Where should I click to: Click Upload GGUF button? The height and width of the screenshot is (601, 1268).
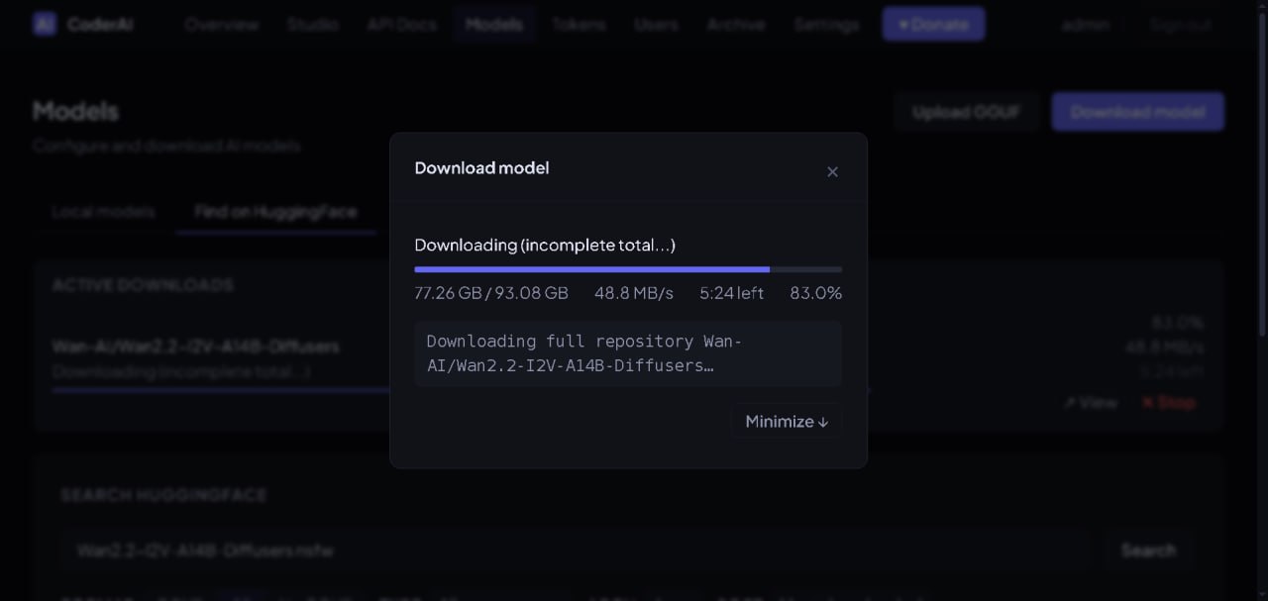pos(966,112)
